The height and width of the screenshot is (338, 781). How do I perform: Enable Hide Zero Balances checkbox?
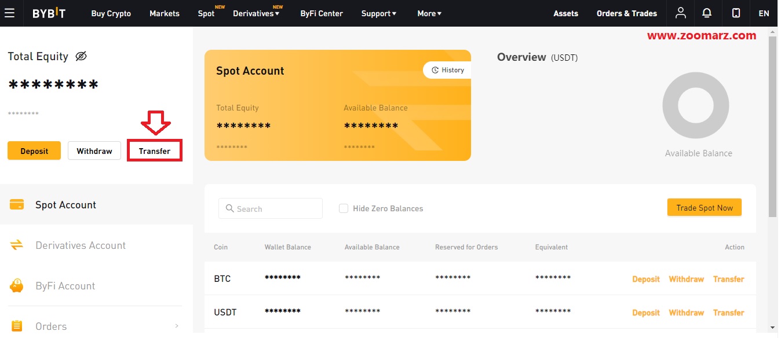pos(344,208)
